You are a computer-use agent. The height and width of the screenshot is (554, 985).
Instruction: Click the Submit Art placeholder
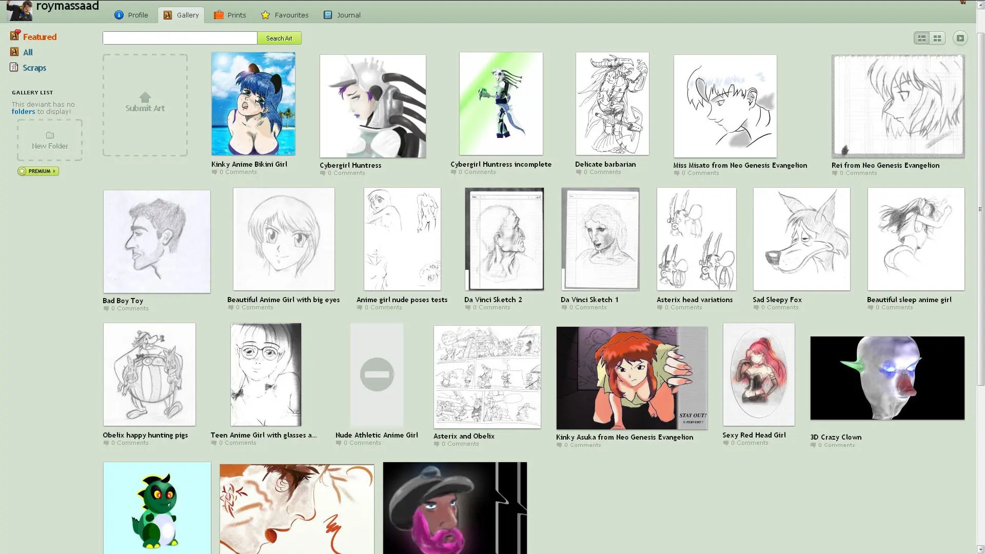(145, 105)
